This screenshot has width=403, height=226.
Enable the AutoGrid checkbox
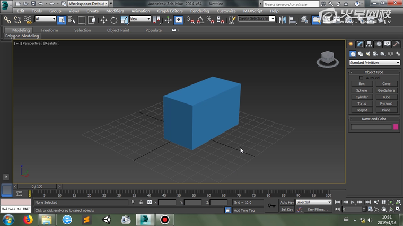click(x=362, y=78)
